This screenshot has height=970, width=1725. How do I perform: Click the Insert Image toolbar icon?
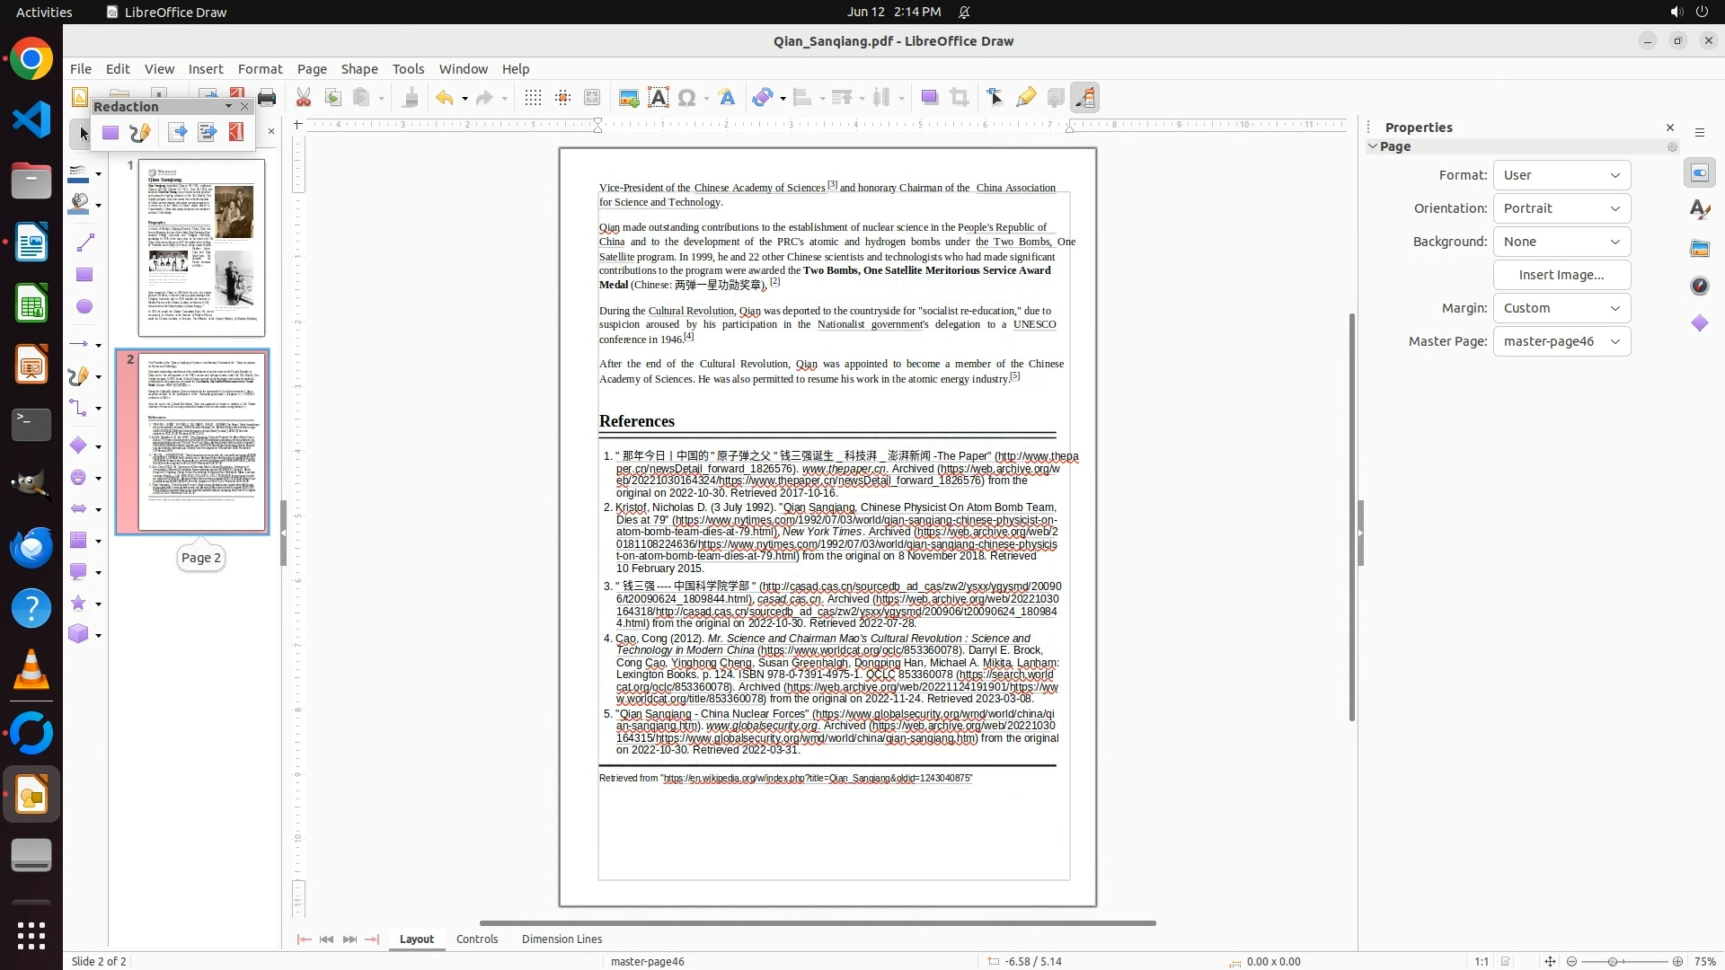click(629, 98)
